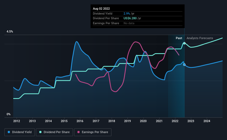Click the 2017 x-axis label
This screenshot has height=140, width=227.
pyautogui.click(x=96, y=121)
